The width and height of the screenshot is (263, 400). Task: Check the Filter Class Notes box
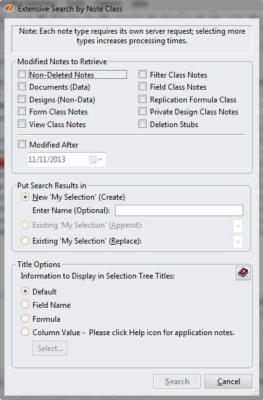[x=143, y=74]
